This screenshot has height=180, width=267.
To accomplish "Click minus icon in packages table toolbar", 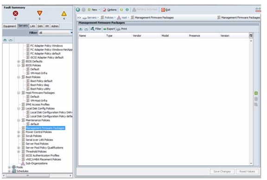I will click(x=86, y=29).
